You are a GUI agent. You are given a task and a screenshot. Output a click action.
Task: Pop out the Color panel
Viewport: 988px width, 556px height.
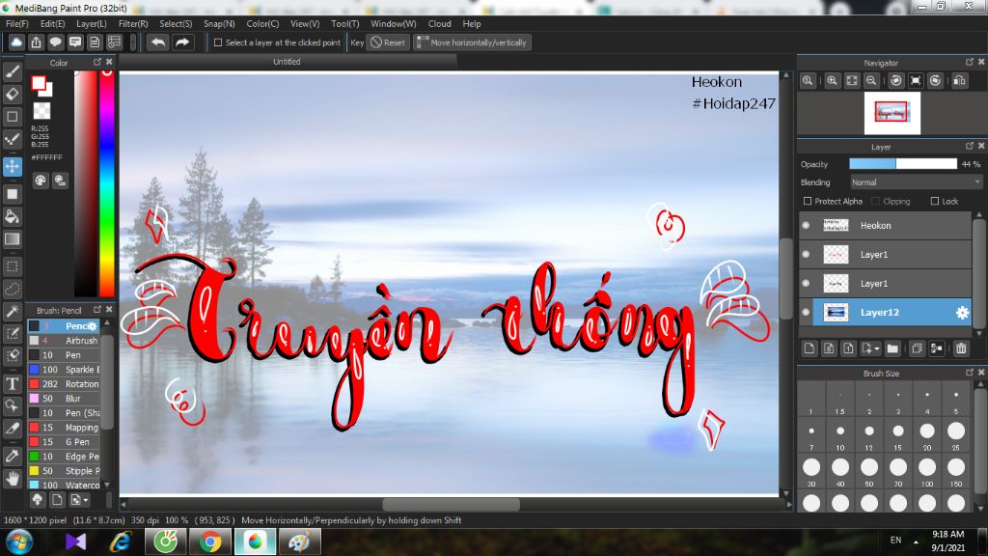tap(97, 62)
